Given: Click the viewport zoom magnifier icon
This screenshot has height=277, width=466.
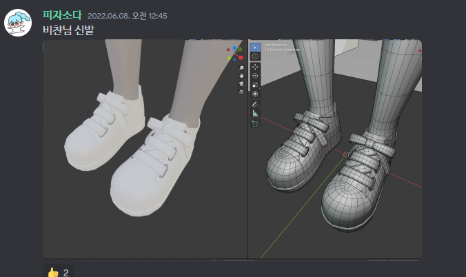Looking at the screenshot, I should coord(241,69).
